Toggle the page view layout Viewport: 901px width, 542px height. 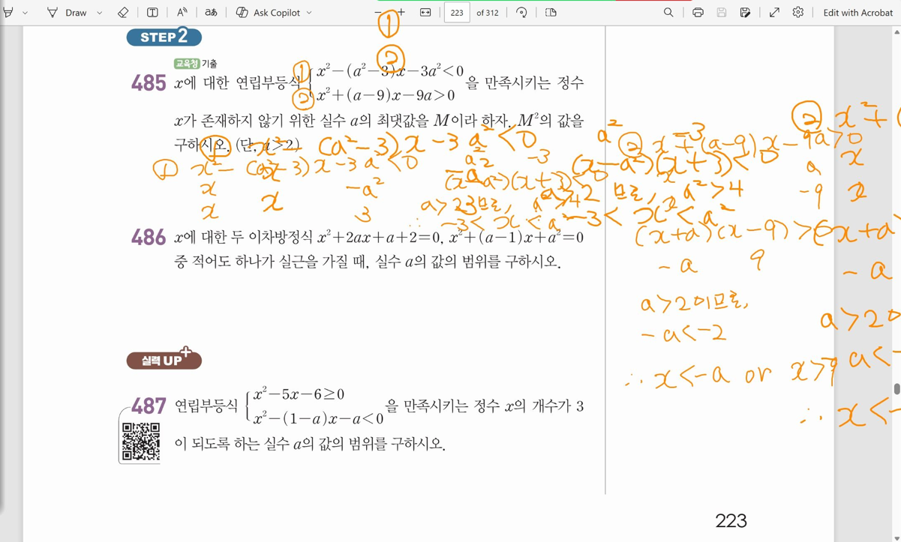point(551,13)
